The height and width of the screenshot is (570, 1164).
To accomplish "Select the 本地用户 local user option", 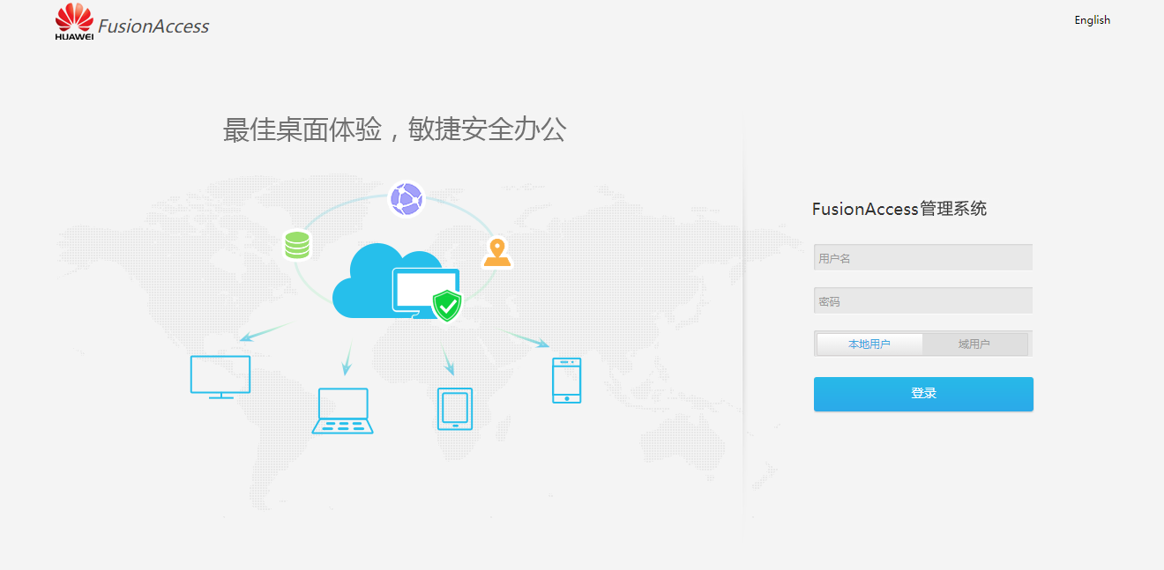I will point(869,344).
